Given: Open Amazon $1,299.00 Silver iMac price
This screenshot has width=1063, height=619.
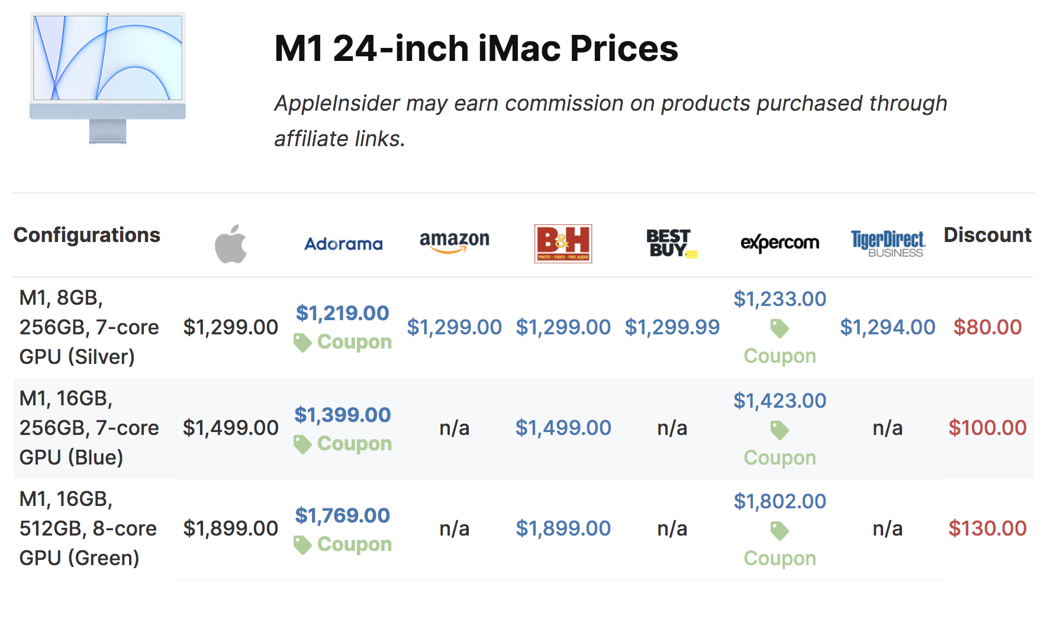Looking at the screenshot, I should pyautogui.click(x=454, y=327).
